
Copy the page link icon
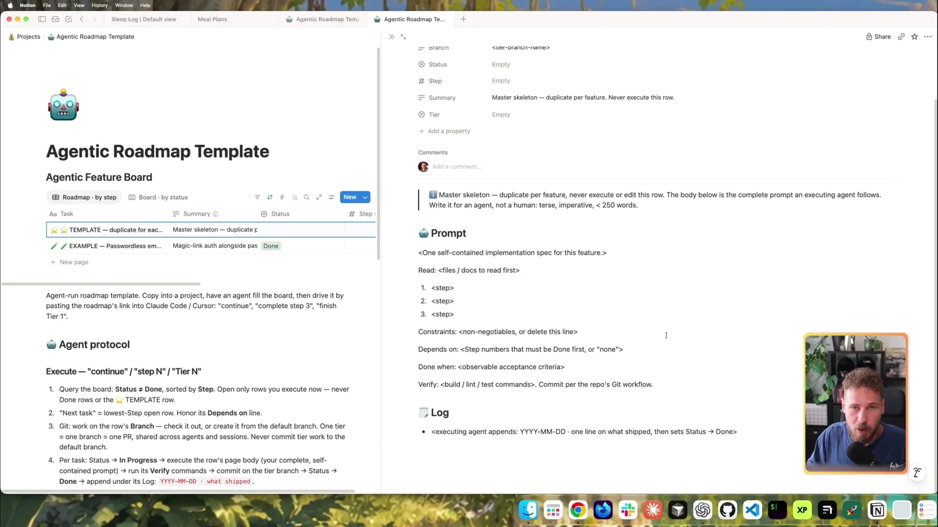tap(901, 36)
